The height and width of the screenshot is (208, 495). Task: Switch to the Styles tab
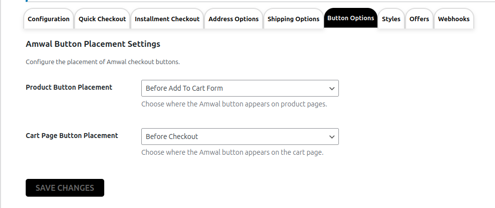tap(391, 19)
